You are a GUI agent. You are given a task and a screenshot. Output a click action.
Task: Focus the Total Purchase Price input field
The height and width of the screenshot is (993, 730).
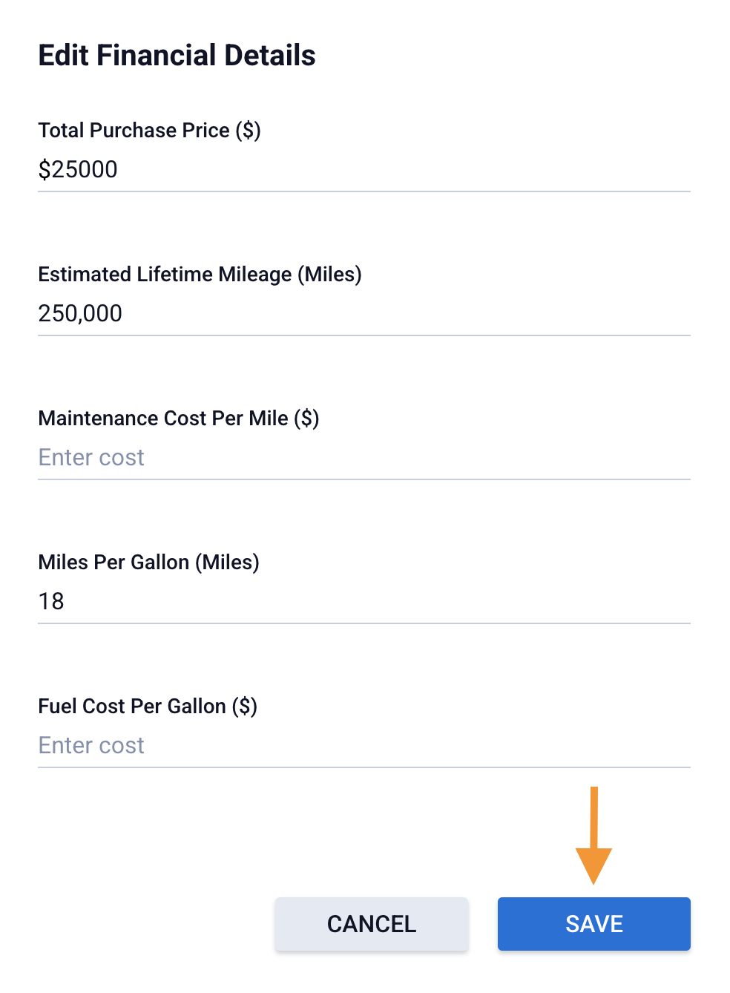tap(364, 170)
